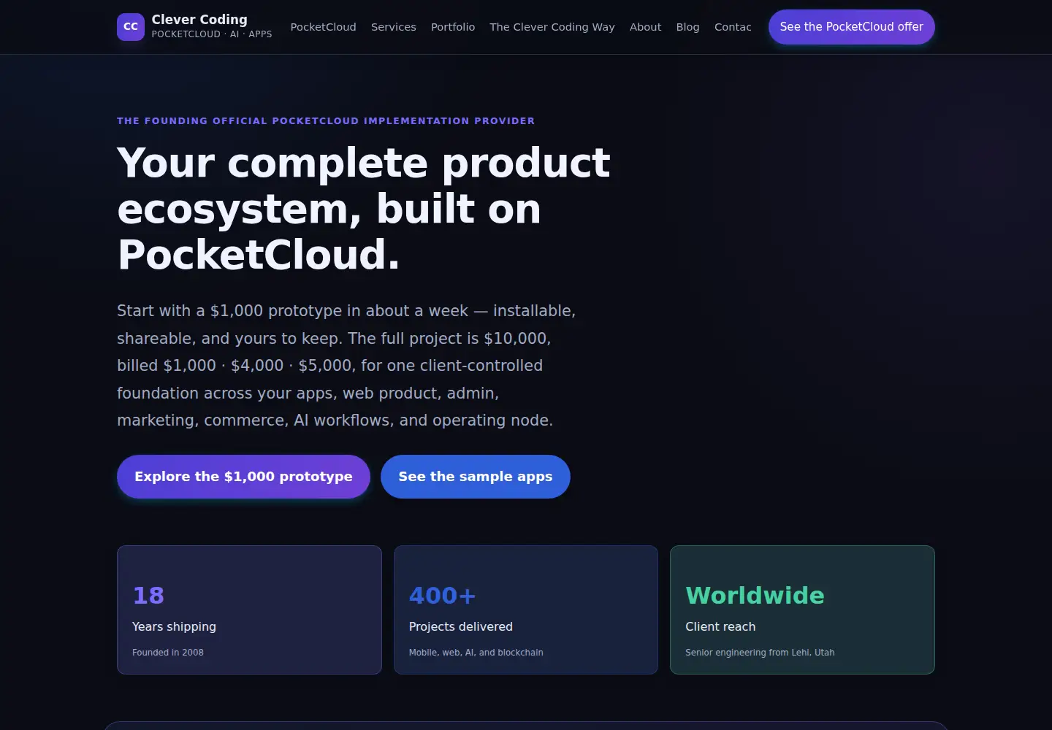Click See the sample apps button
1052x730 pixels.
476,477
